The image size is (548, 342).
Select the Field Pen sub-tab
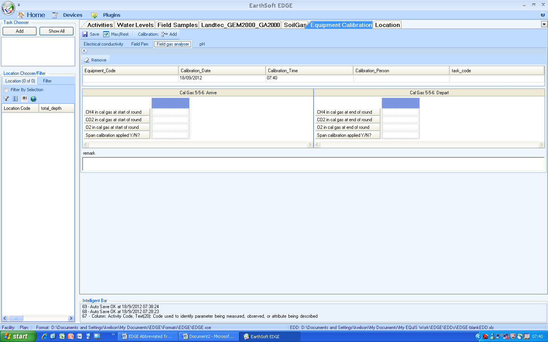click(x=140, y=44)
